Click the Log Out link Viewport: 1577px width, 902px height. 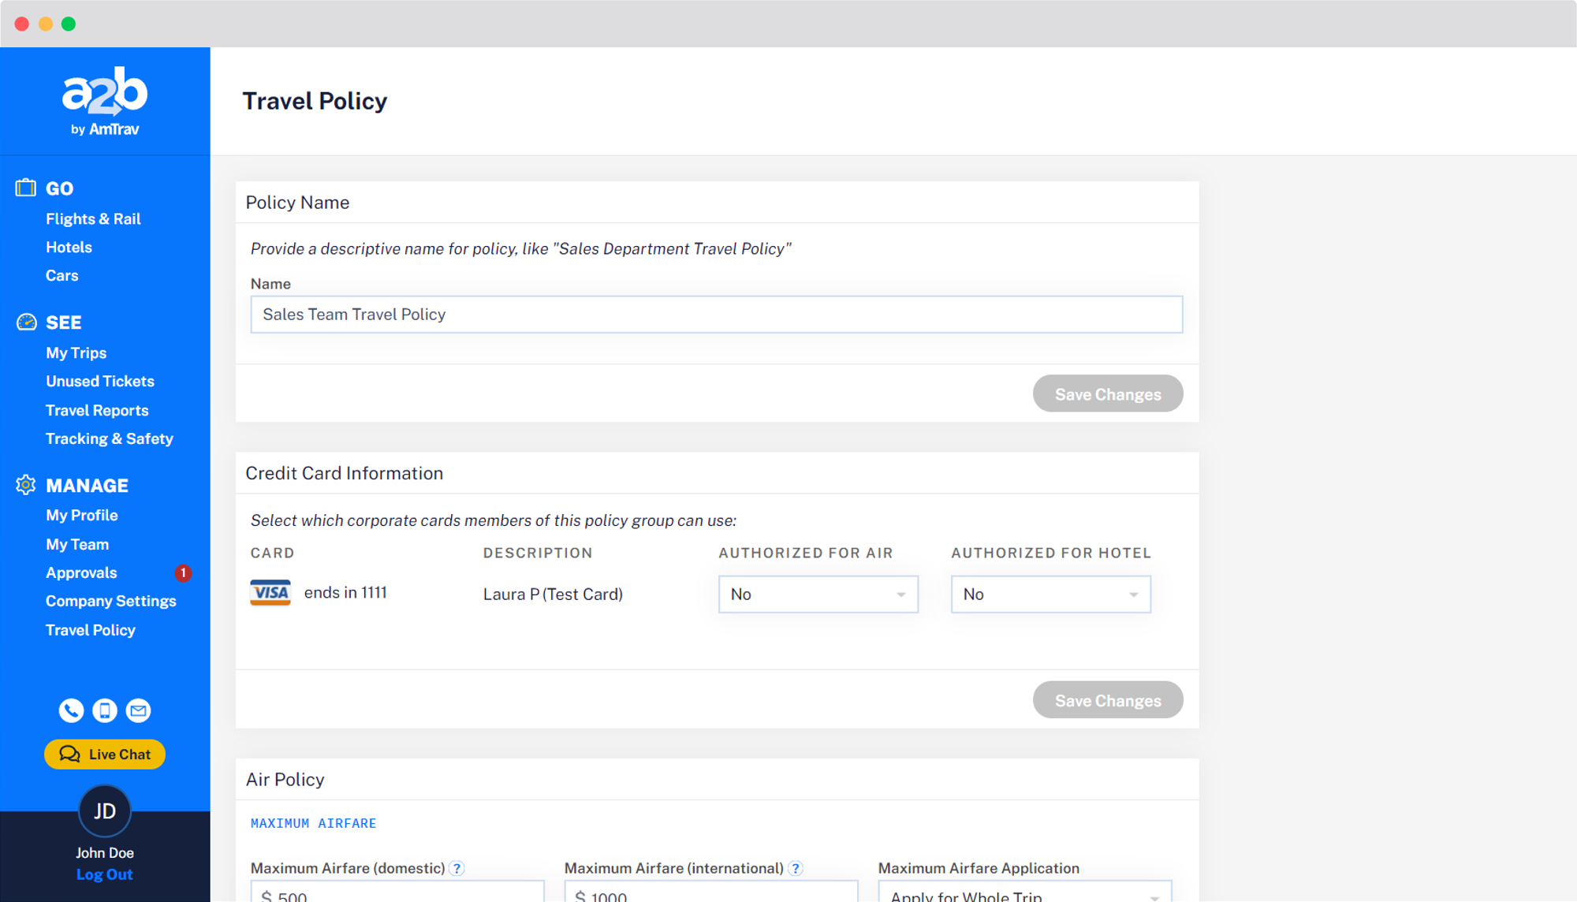tap(104, 874)
